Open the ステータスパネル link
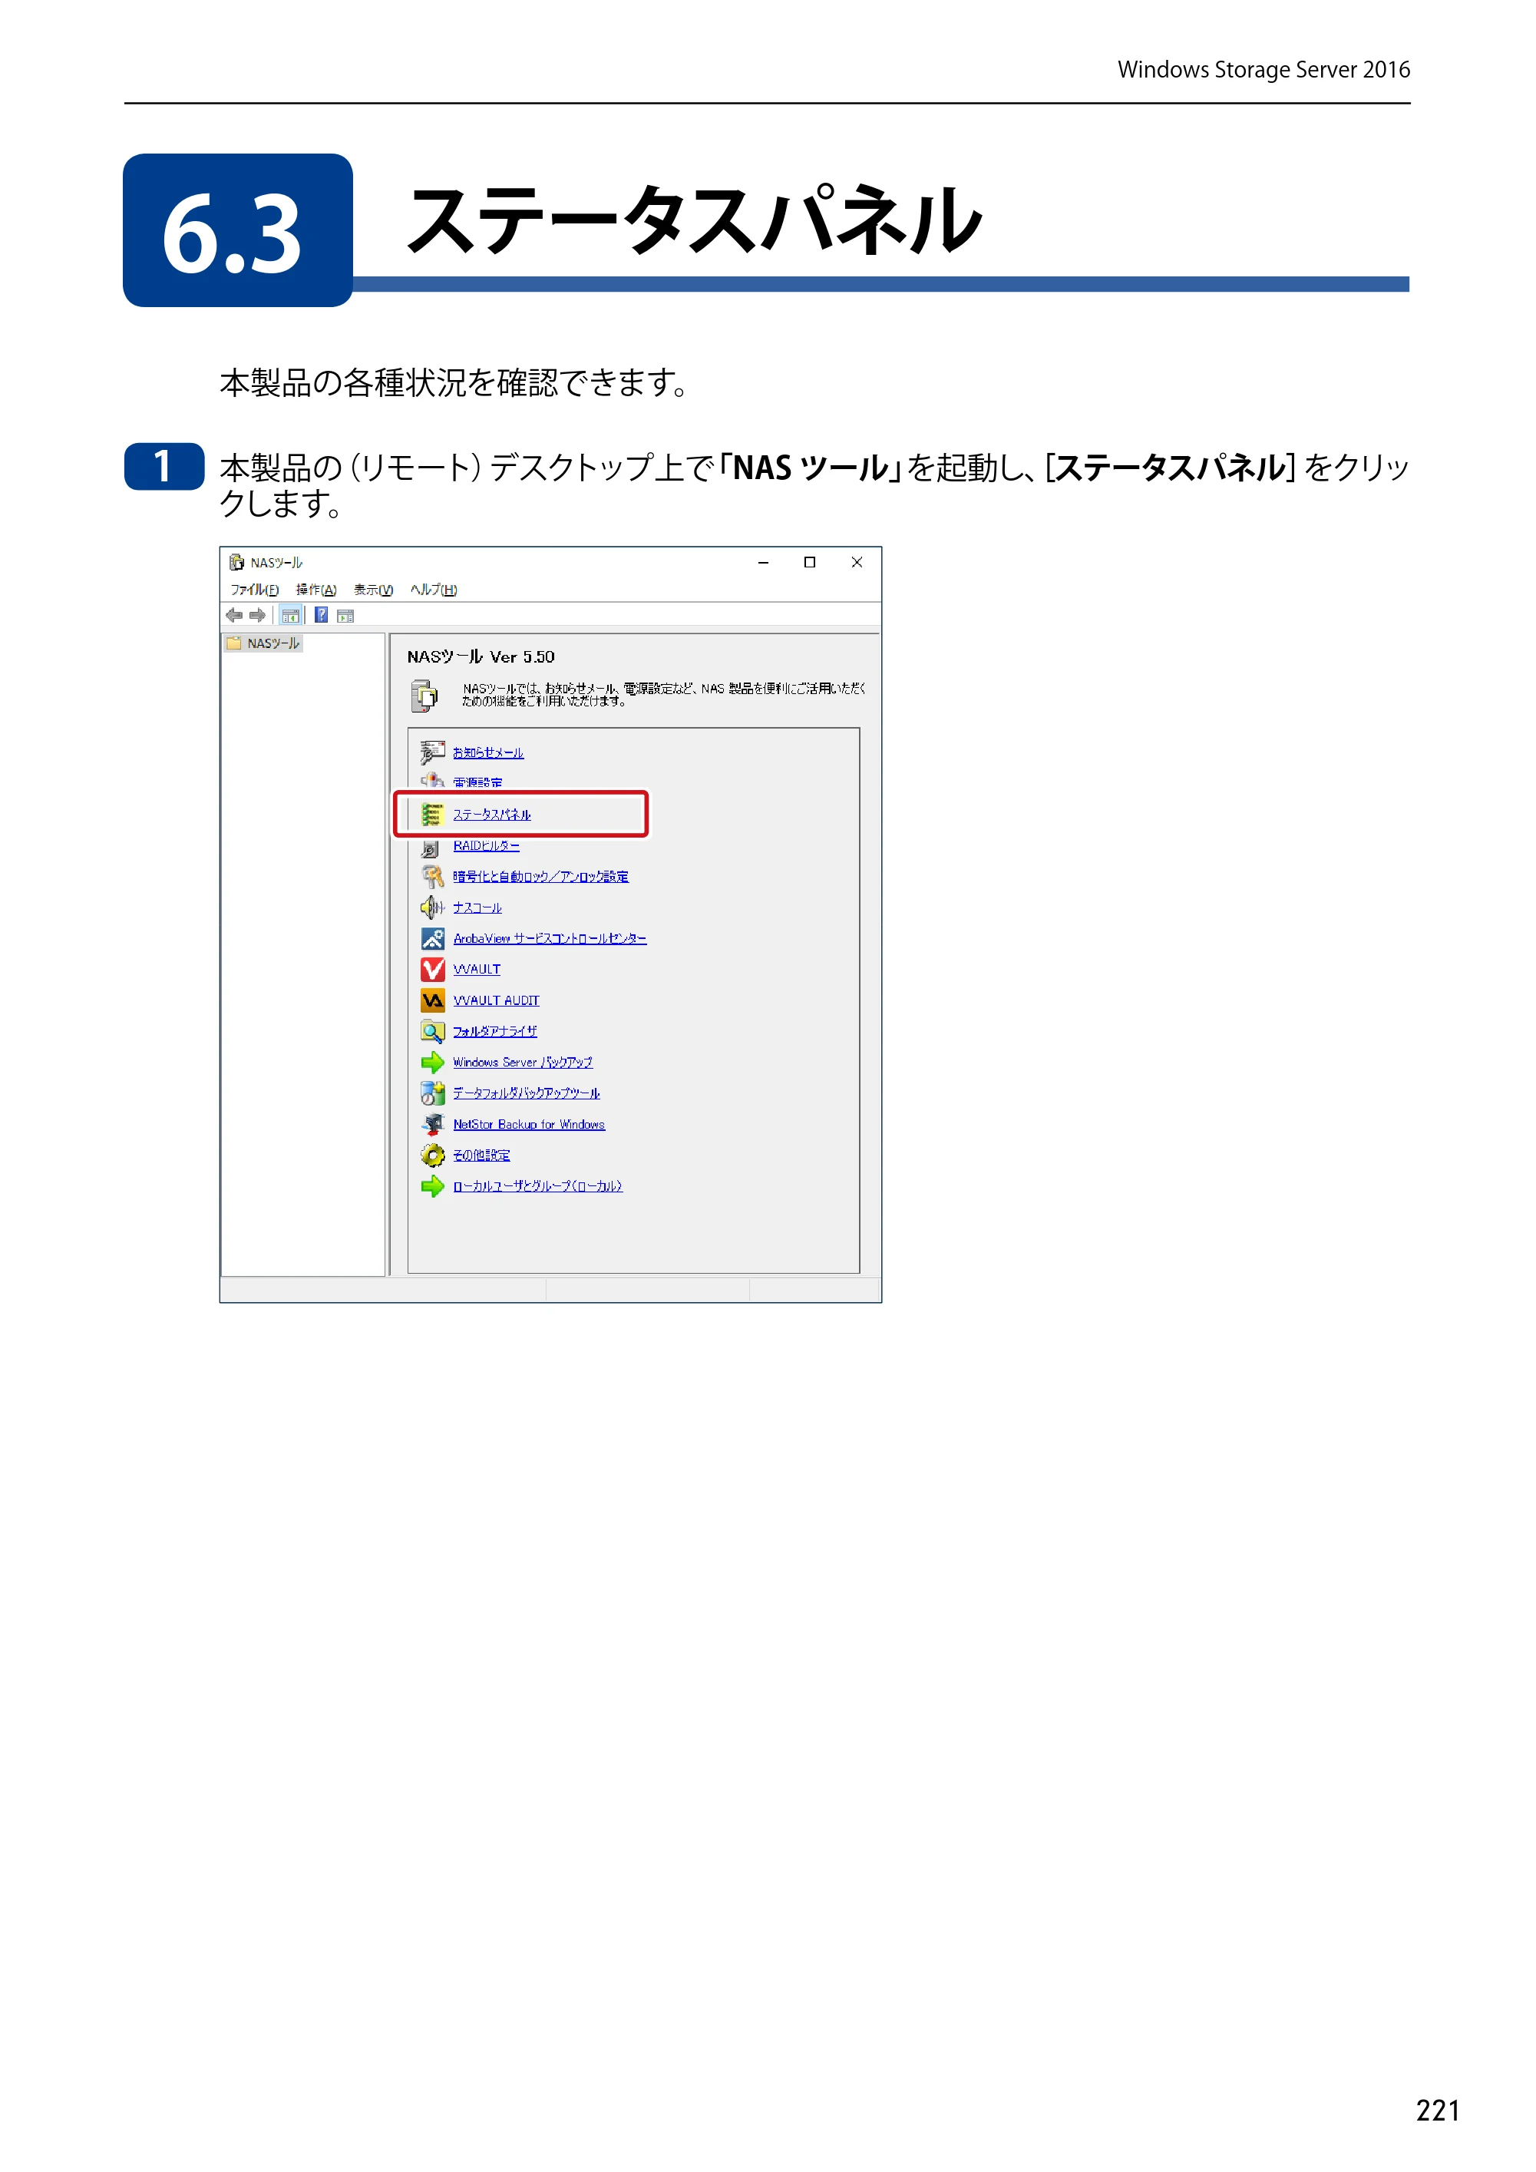This screenshot has height=2172, width=1536. pyautogui.click(x=492, y=815)
